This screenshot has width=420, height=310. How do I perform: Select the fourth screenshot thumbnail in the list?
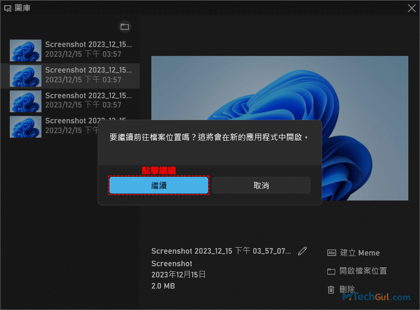coord(26,126)
